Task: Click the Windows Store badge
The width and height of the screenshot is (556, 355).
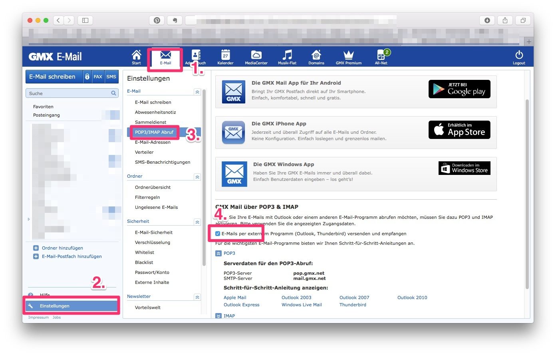Action: point(464,168)
